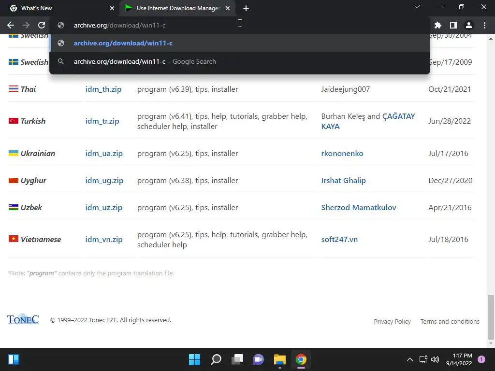Reload the current page

(x=42, y=25)
